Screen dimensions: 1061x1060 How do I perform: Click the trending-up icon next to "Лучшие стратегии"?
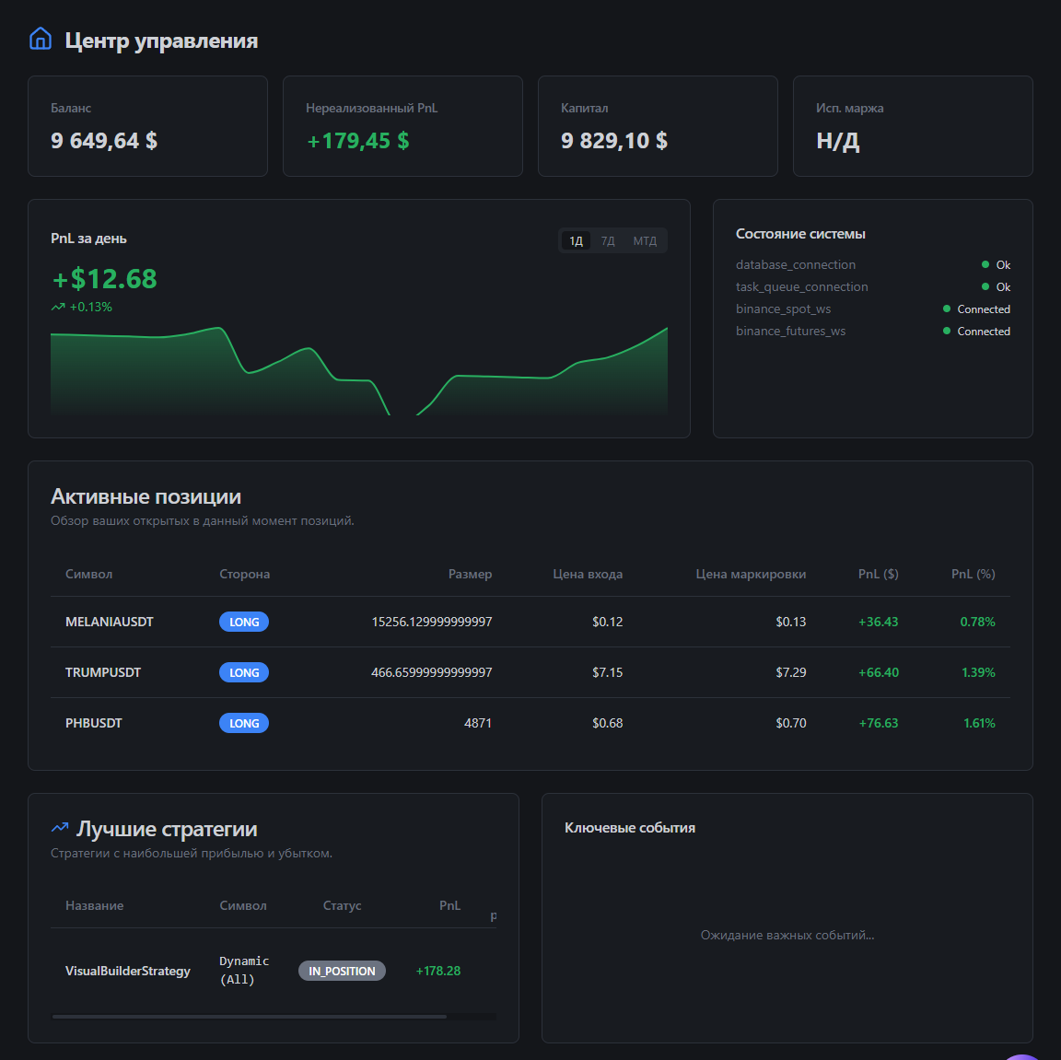tap(61, 827)
